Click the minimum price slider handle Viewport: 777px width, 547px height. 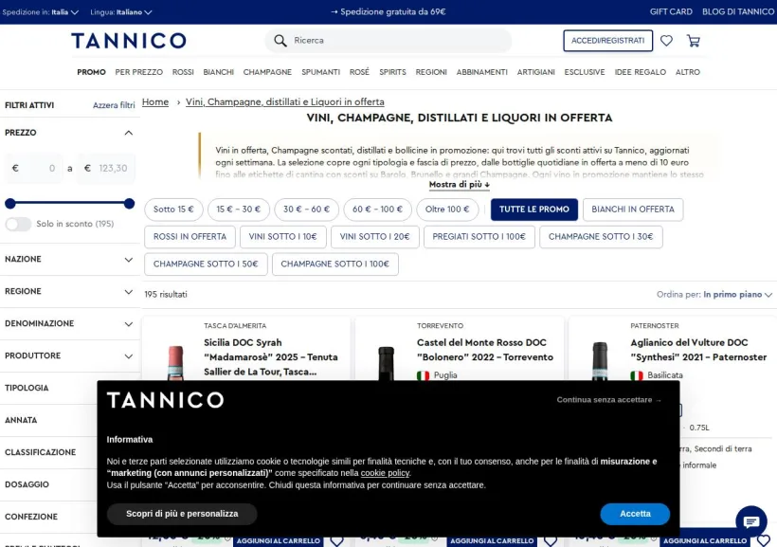click(10, 203)
